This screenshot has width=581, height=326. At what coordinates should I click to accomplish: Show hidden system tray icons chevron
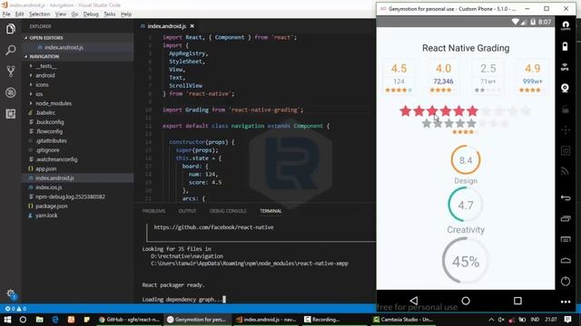[491, 320]
